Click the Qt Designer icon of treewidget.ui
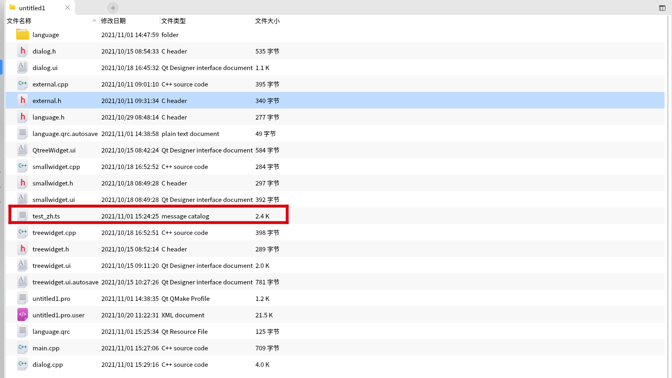The image size is (672, 378). 22,265
